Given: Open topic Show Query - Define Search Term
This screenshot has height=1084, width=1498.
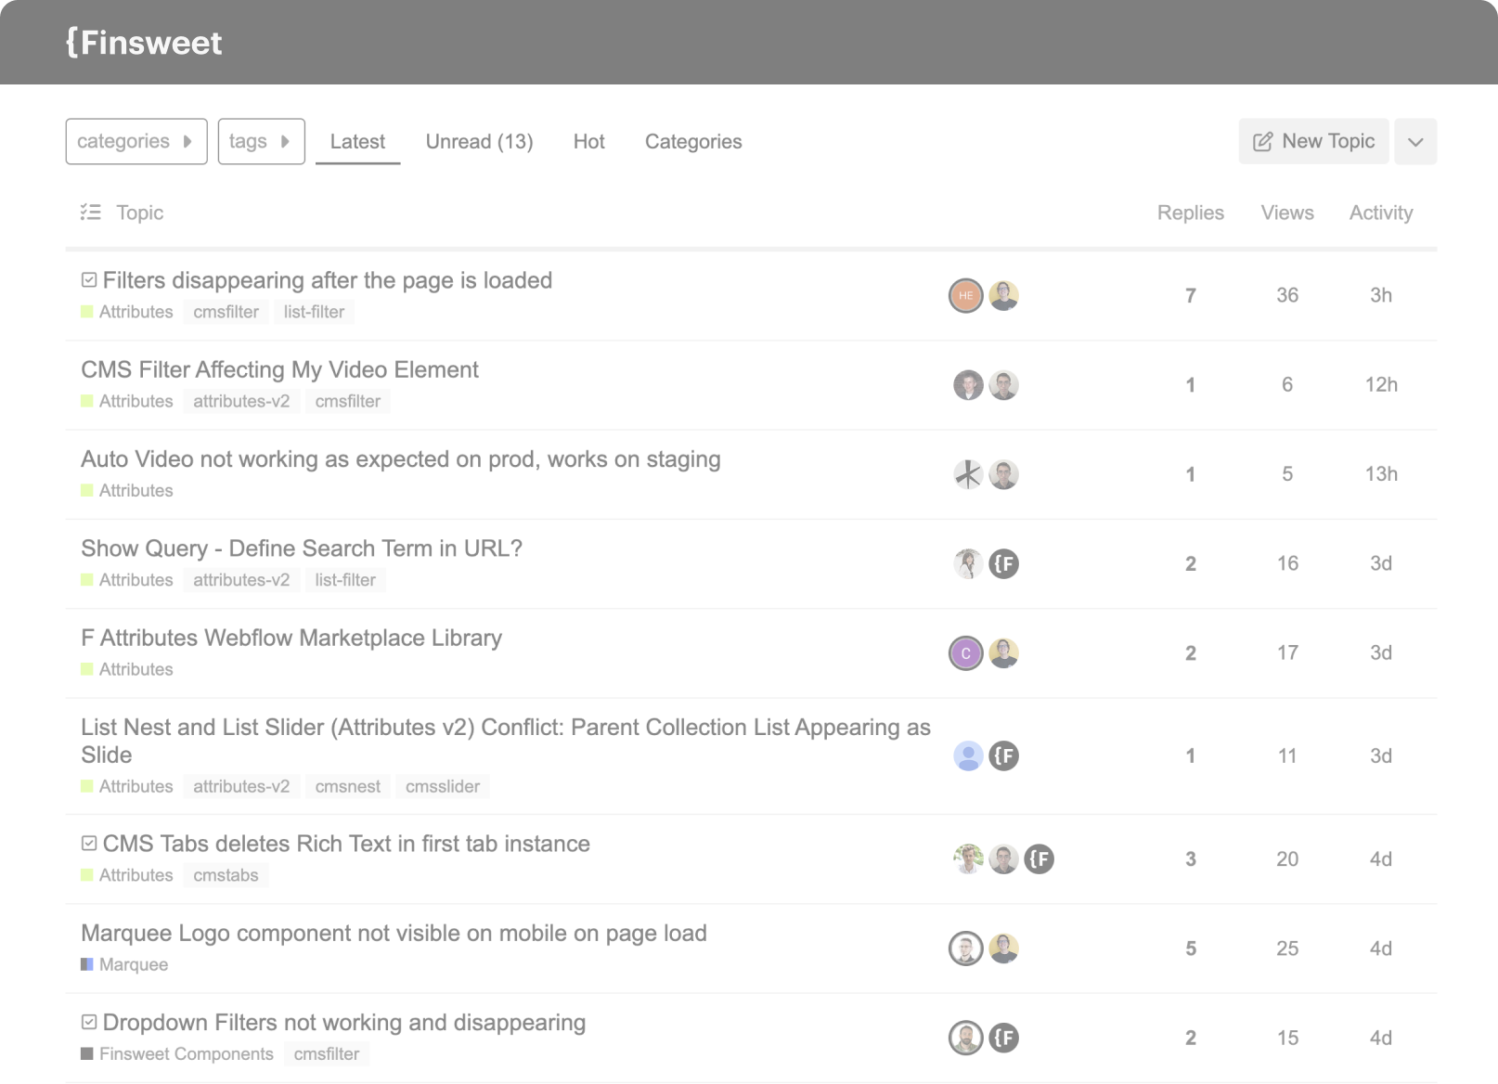Looking at the screenshot, I should pos(302,548).
